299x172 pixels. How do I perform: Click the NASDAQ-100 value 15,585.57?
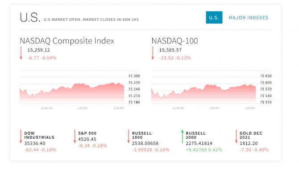pyautogui.click(x=170, y=50)
